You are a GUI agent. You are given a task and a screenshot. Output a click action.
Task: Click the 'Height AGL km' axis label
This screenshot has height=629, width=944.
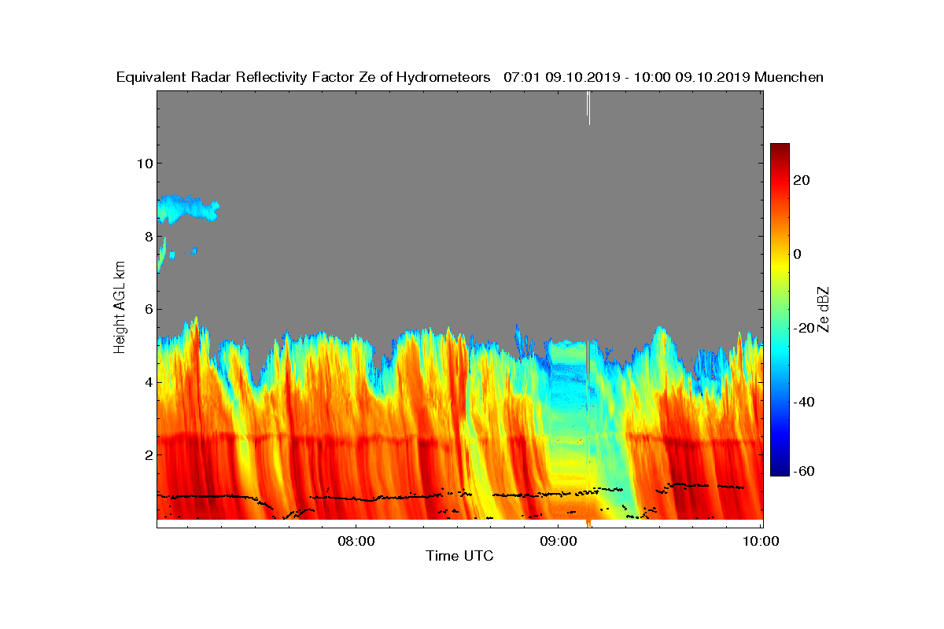coord(120,308)
